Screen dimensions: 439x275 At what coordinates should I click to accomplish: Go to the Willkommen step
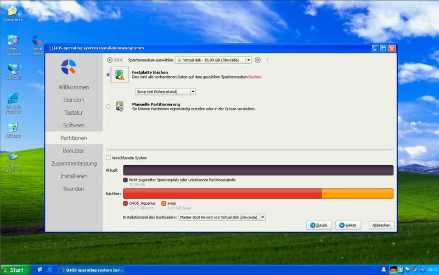(74, 87)
